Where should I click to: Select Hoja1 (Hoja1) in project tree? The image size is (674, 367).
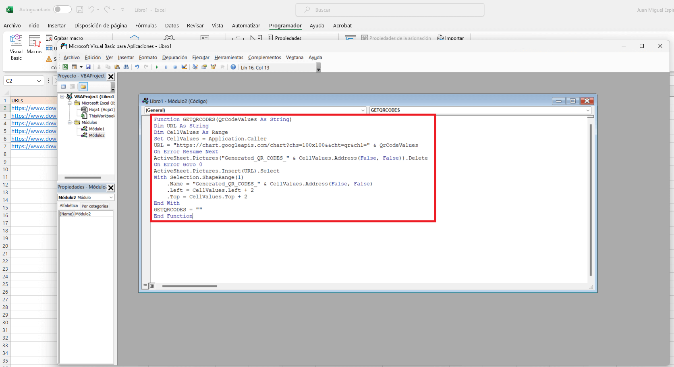tap(98, 110)
